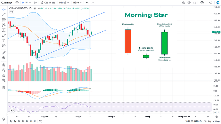The width and height of the screenshot is (221, 124).
Task: Collapse the legend via the minus icon beside VNINDEX title
Action: point(35,8)
